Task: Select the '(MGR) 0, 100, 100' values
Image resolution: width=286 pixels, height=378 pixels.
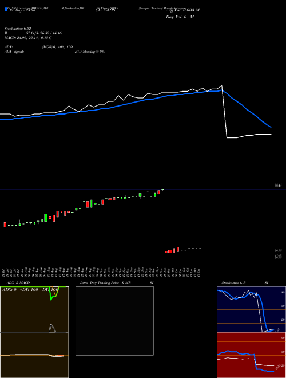Action: click(x=57, y=47)
